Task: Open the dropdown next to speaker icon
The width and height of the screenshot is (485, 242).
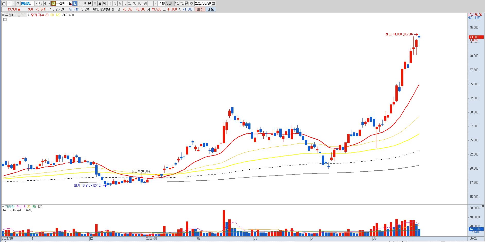Action: click(x=49, y=3)
